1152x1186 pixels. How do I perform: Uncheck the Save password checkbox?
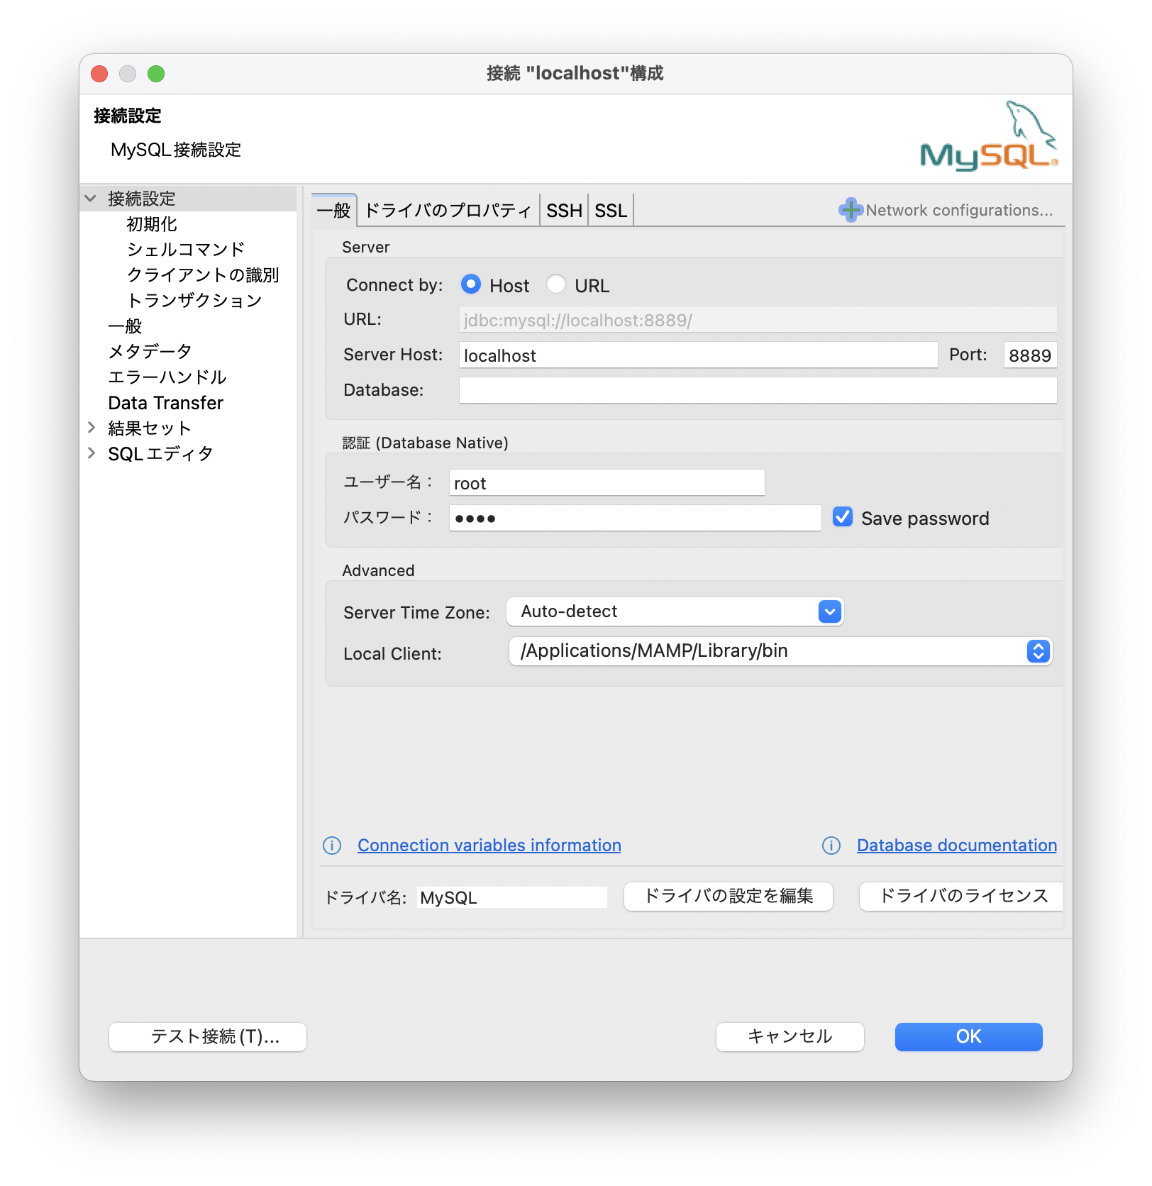point(843,517)
